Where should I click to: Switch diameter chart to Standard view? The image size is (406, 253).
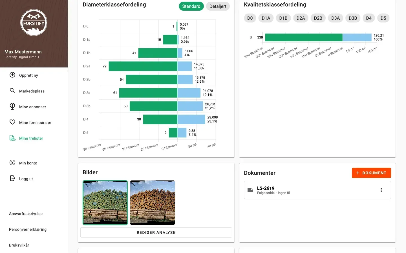click(191, 6)
